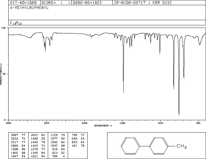Click the 100 label on the transmittance axis
The height and width of the screenshot is (159, 206).
point(3,28)
